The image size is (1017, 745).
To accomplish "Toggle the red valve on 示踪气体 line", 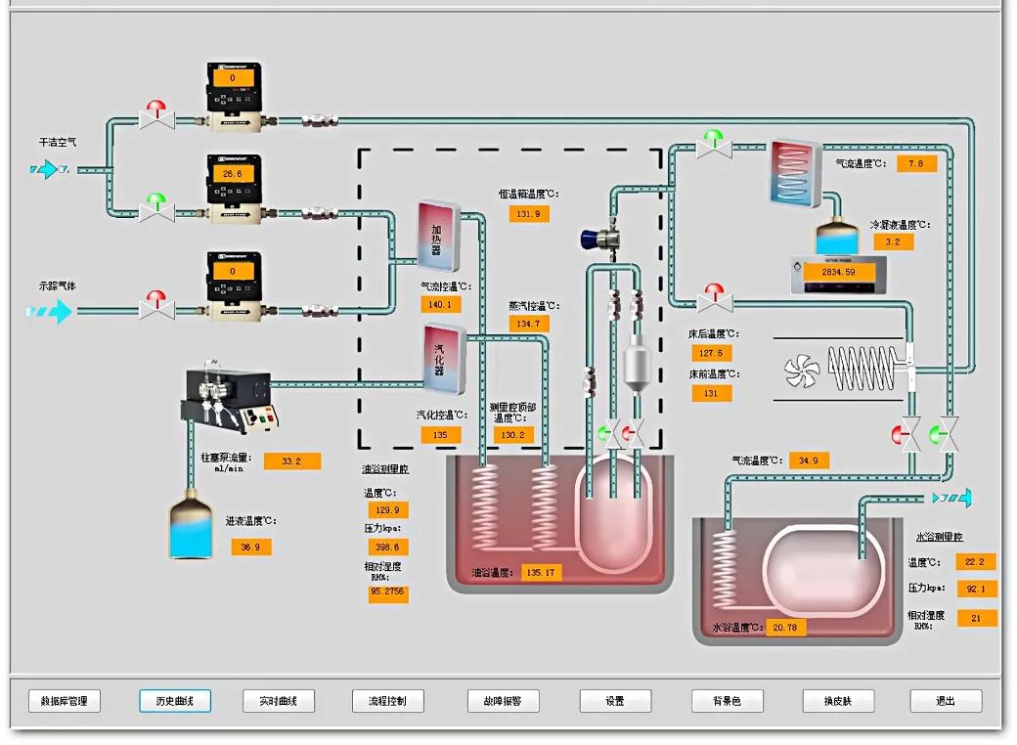I will (156, 306).
